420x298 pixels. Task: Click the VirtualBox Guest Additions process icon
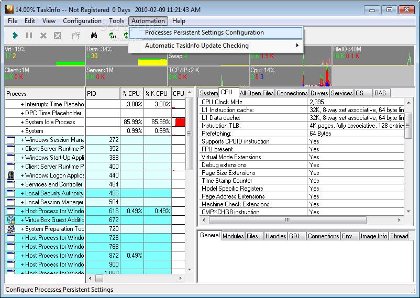(11, 220)
